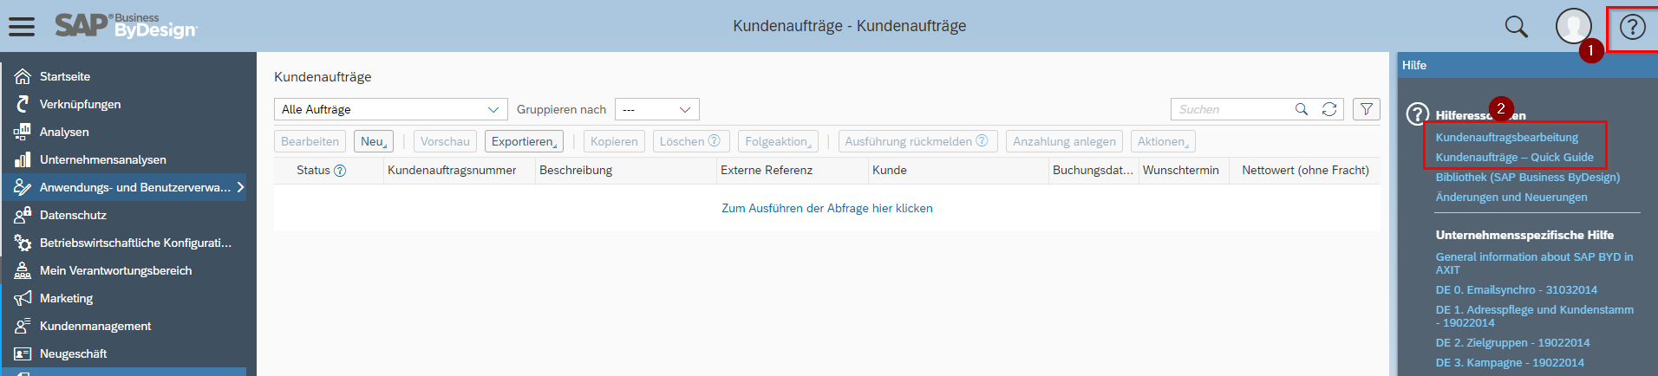Screen dimensions: 1658x376
Task: Click the Analysen sidebar icon
Action: click(x=23, y=132)
